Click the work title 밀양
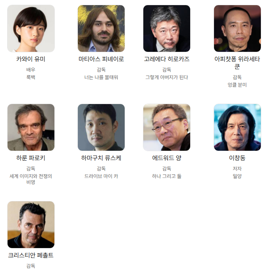268x271 pixels. click(x=237, y=176)
